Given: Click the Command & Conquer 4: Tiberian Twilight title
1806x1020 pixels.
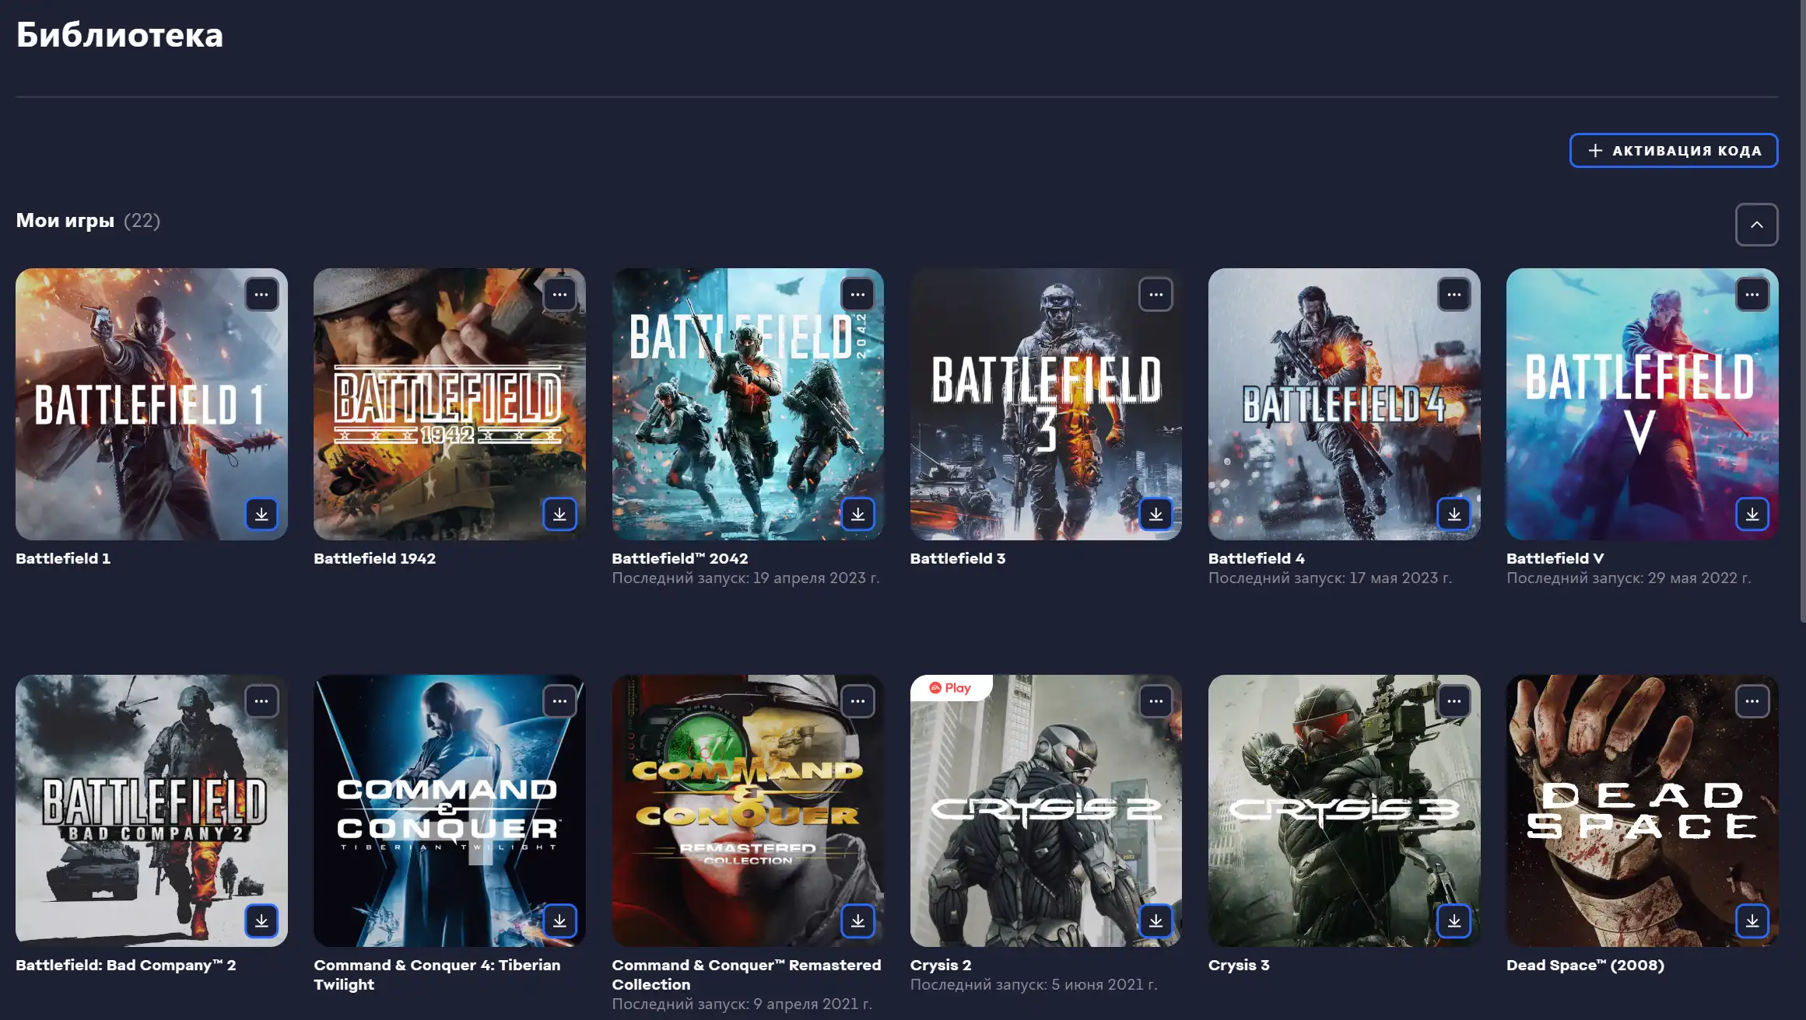Looking at the screenshot, I should [437, 974].
